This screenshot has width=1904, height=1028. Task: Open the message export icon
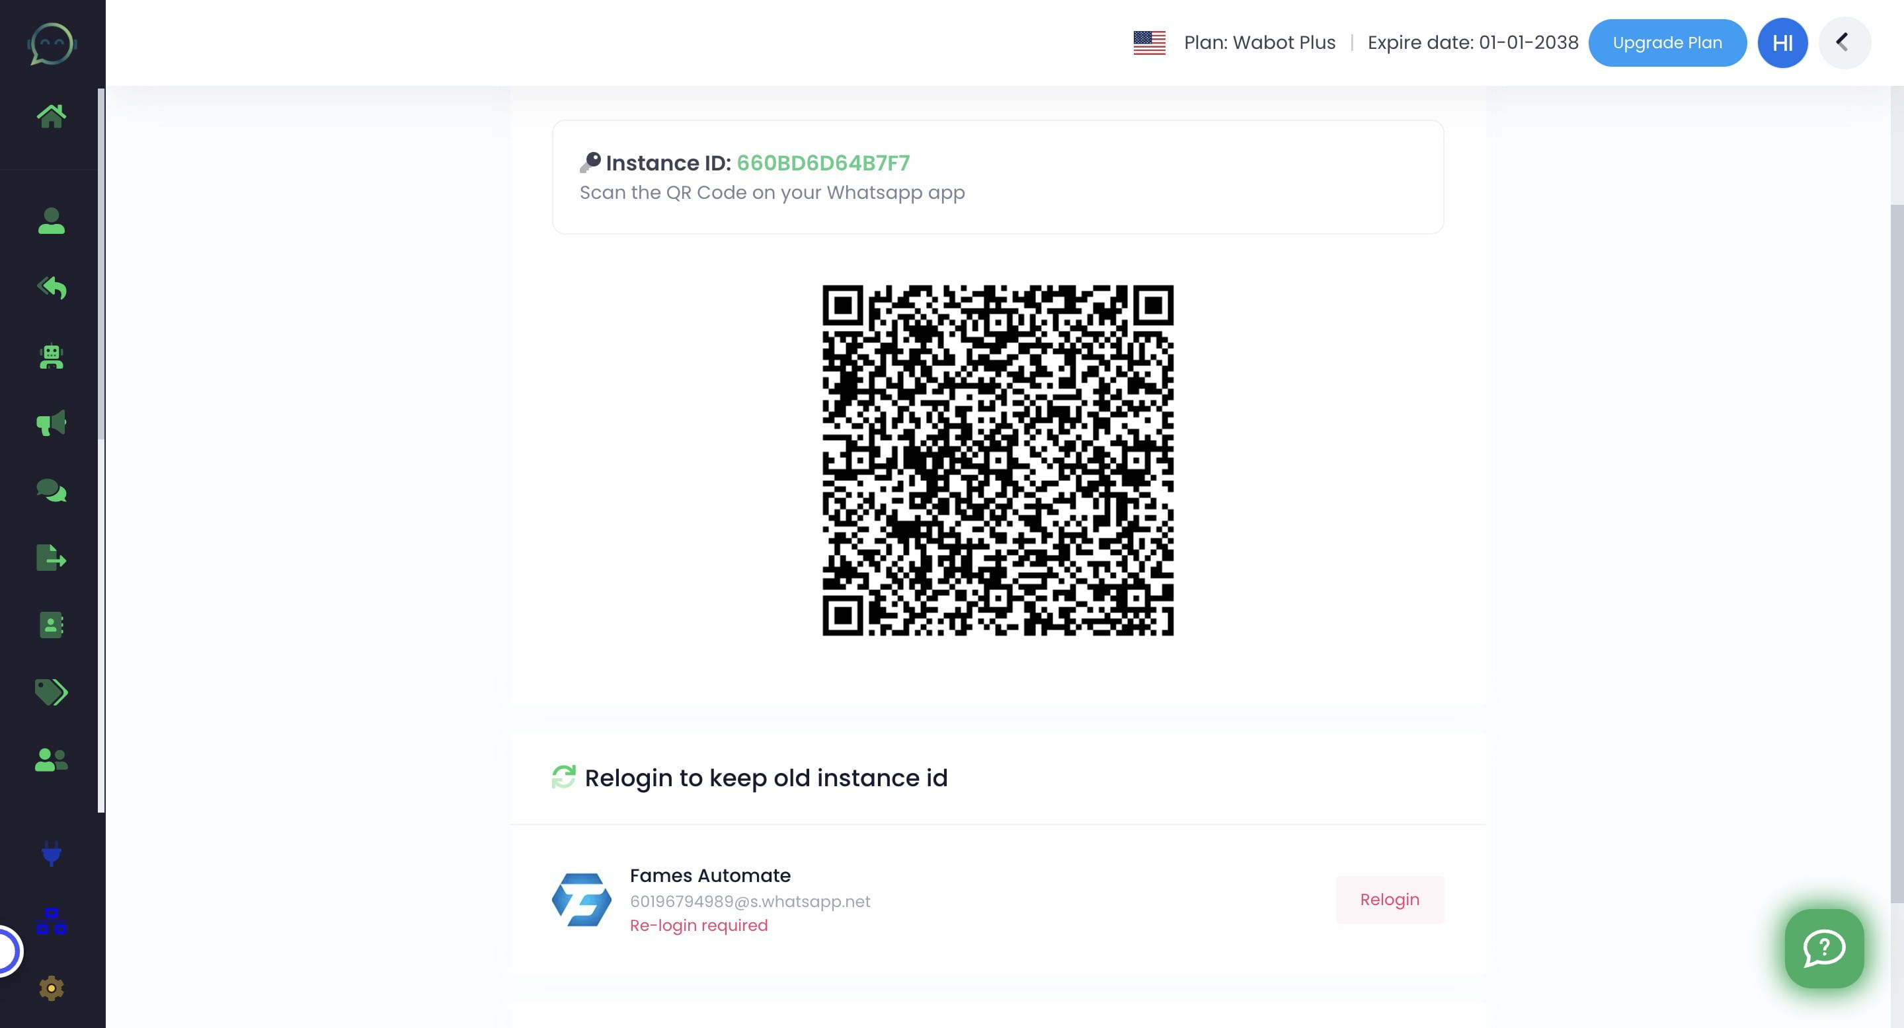click(x=51, y=558)
